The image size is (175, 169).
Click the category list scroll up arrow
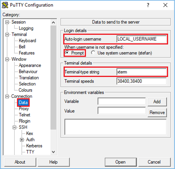pos(53,23)
